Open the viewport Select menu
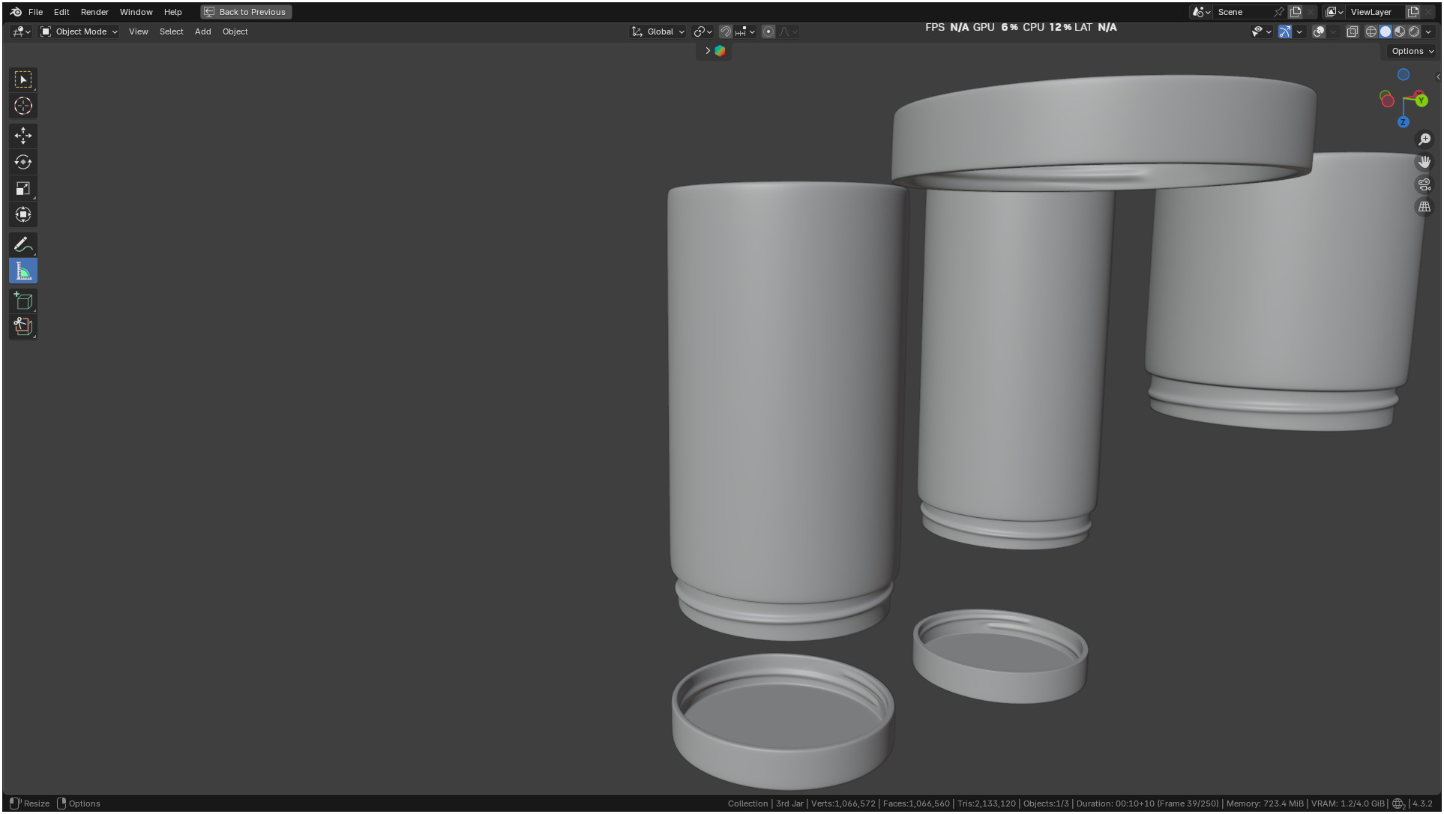This screenshot has height=814, width=1444. point(171,31)
